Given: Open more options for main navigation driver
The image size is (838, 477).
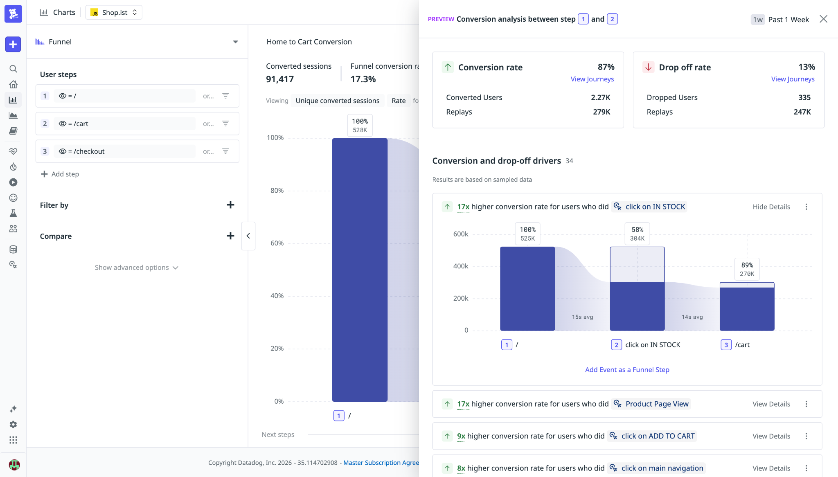Looking at the screenshot, I should (806, 468).
